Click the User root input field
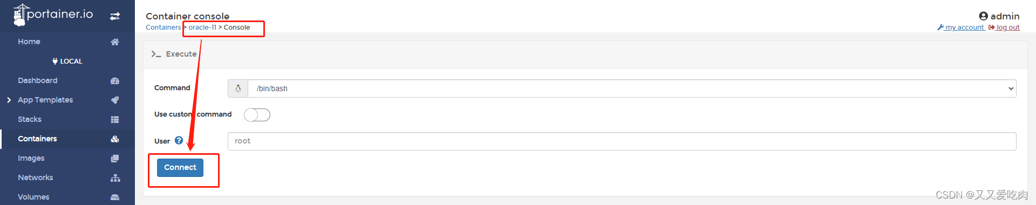The width and height of the screenshot is (1036, 205). (622, 141)
